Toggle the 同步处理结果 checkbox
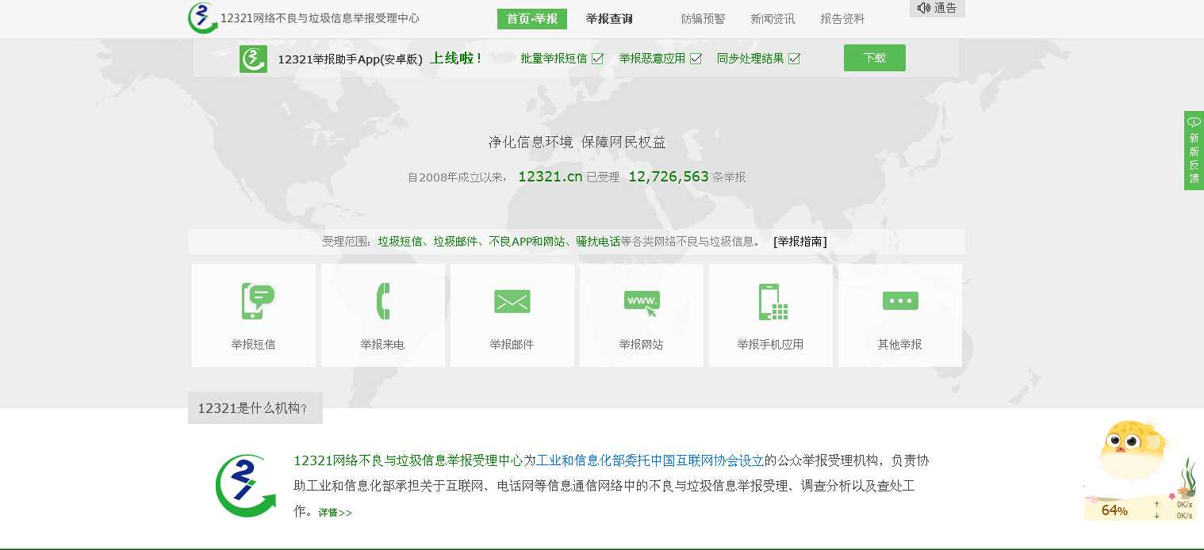This screenshot has width=1204, height=550. (x=794, y=59)
